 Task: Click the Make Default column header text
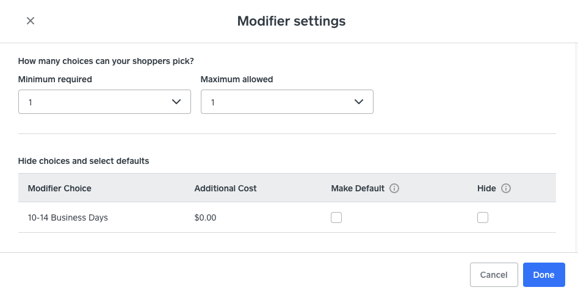tap(358, 188)
